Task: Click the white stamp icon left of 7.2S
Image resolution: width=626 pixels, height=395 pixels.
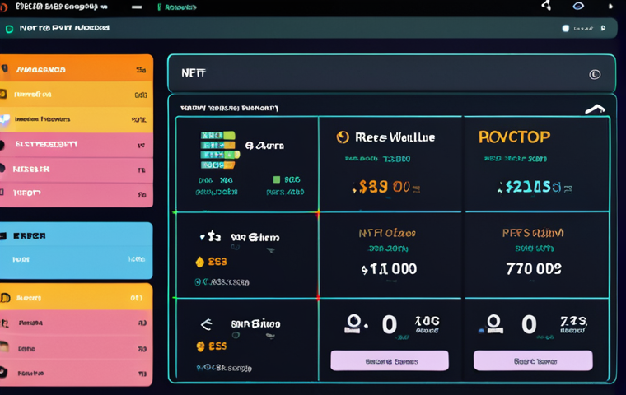Action: pyautogui.click(x=494, y=323)
